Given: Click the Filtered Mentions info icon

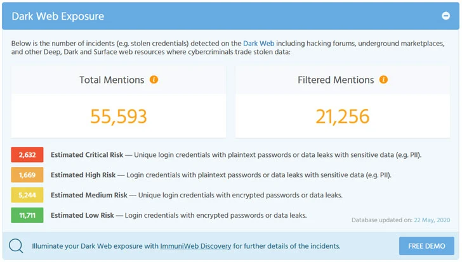Looking at the screenshot, I should pos(383,80).
